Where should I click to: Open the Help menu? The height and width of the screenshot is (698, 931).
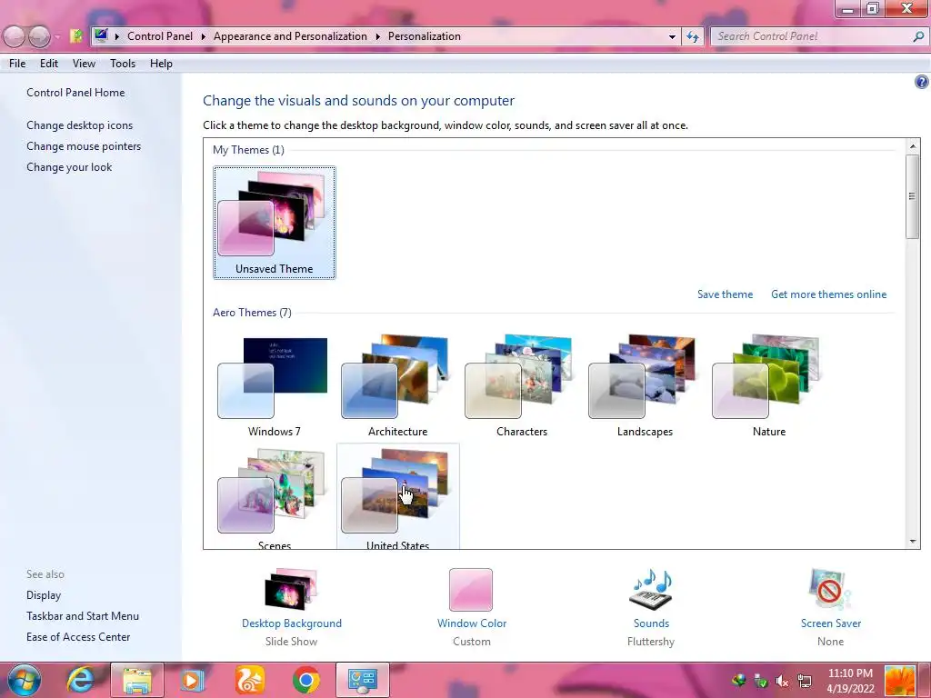coord(161,64)
